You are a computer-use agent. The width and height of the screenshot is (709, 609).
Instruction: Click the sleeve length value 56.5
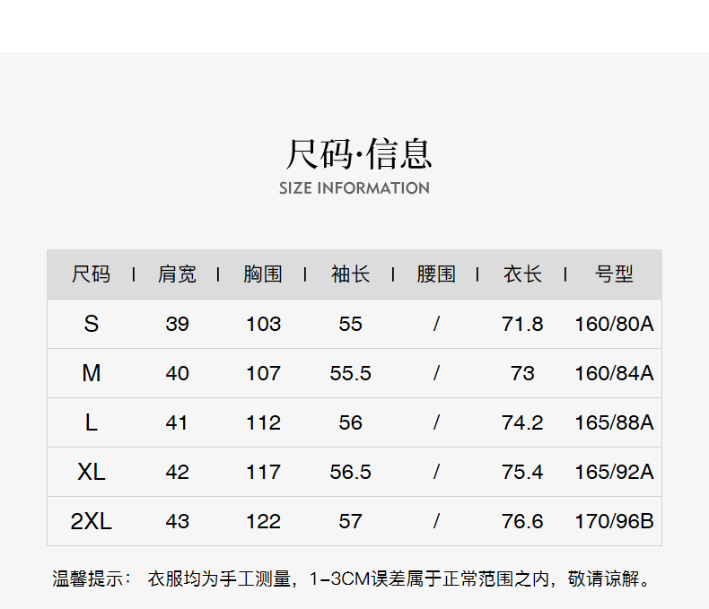(x=350, y=472)
